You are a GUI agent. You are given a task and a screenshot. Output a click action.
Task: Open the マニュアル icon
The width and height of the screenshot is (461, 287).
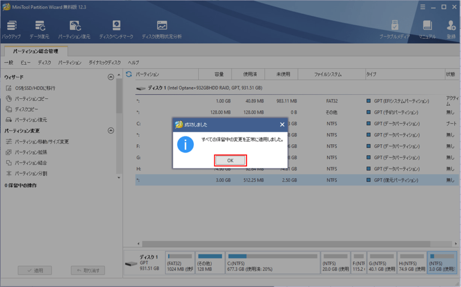427,29
